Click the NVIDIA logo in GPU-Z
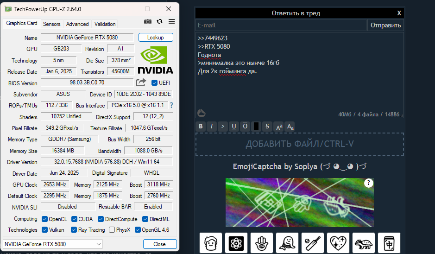 pos(155,60)
